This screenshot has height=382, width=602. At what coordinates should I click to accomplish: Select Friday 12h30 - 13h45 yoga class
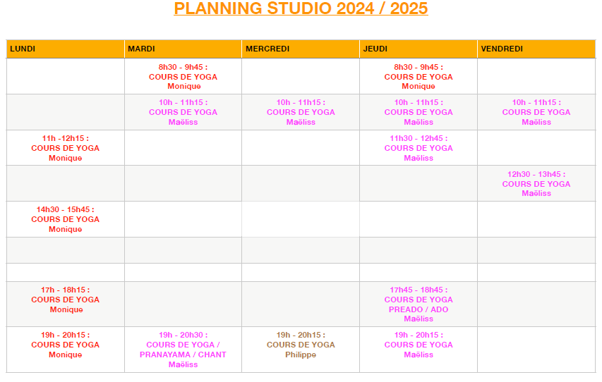point(536,184)
